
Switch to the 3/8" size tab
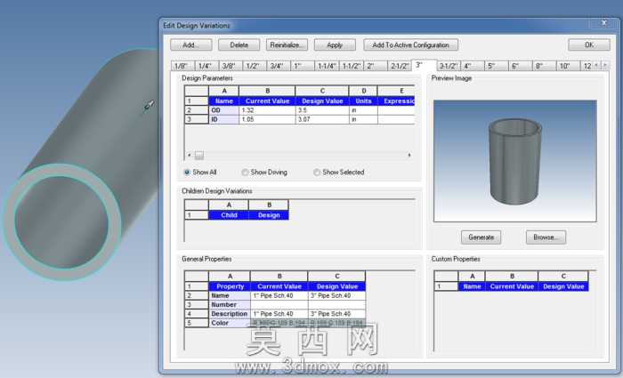pyautogui.click(x=231, y=66)
